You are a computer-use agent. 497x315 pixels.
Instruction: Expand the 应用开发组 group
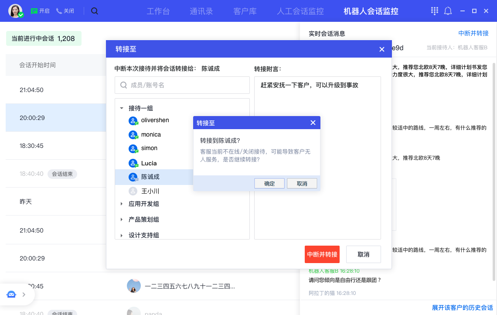122,204
